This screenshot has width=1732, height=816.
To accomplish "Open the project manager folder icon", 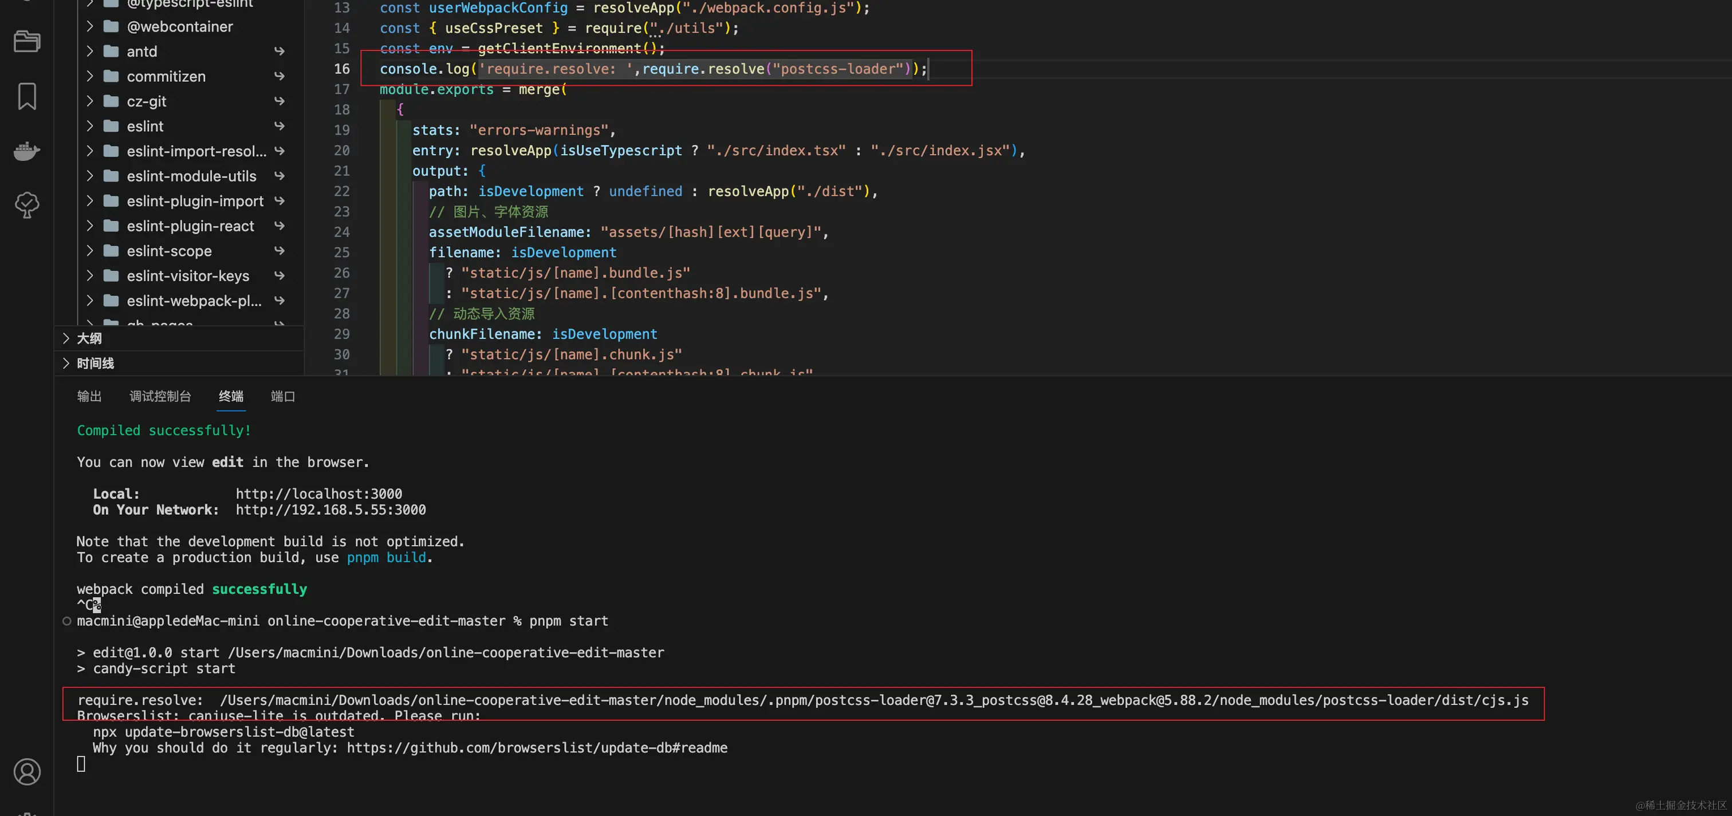I will click(x=27, y=42).
